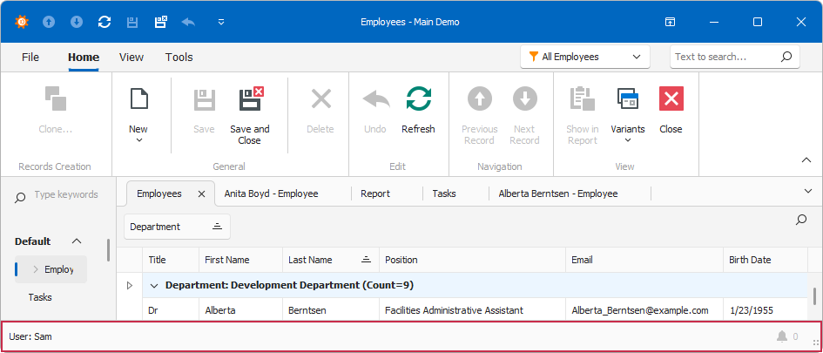
Task: Collapse the Development Department group row
Action: click(154, 286)
